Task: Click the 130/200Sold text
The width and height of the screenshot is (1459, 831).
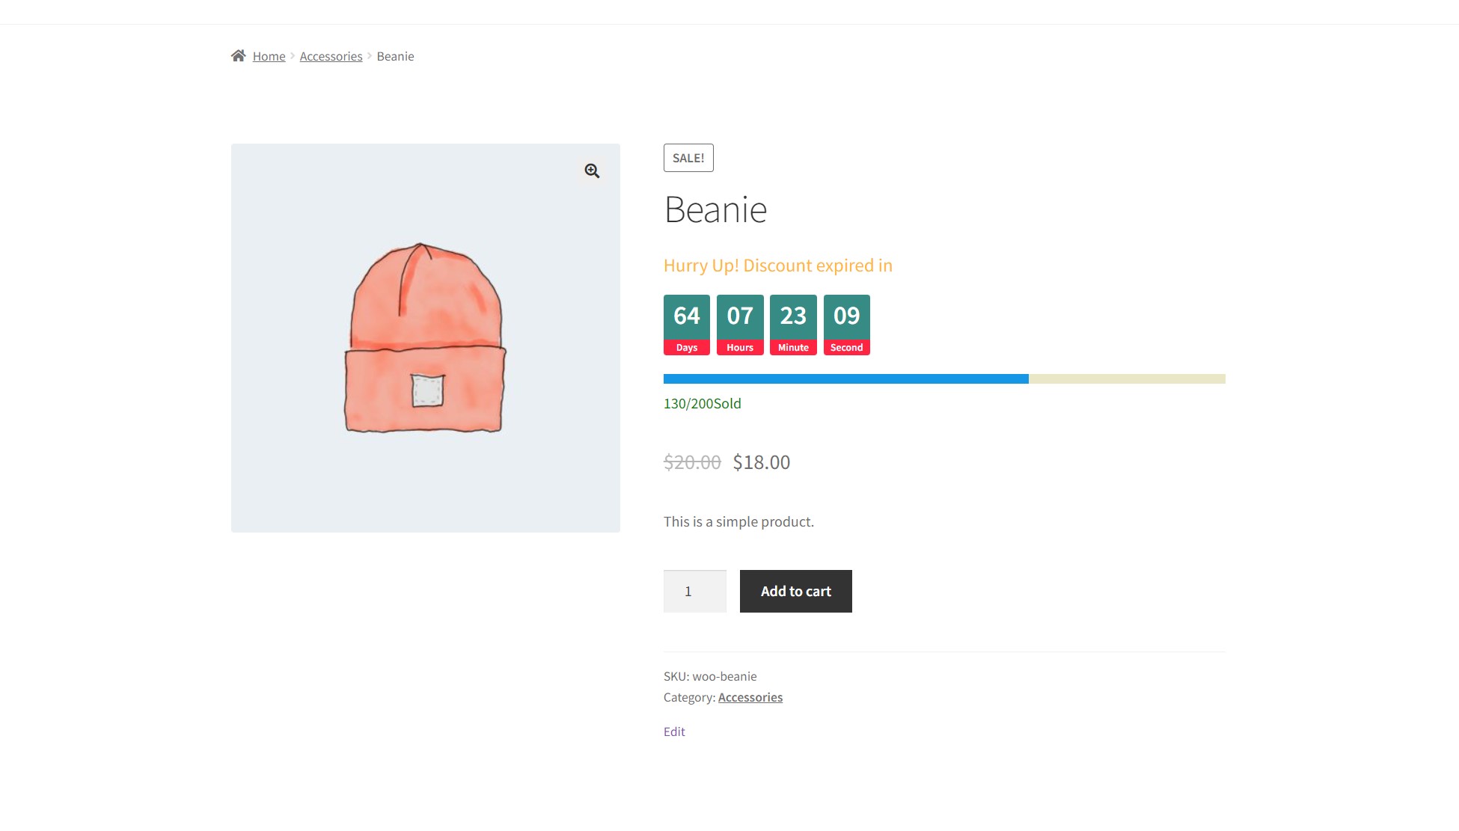Action: click(702, 404)
